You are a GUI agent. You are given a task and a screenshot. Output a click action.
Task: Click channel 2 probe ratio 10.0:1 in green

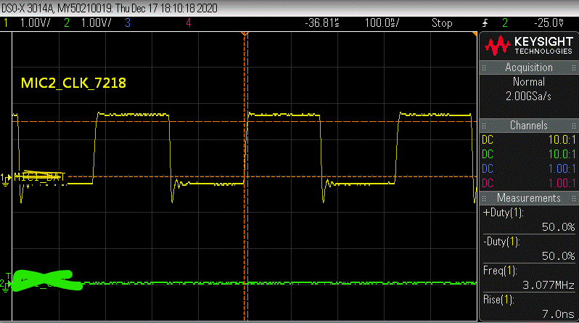coord(562,154)
